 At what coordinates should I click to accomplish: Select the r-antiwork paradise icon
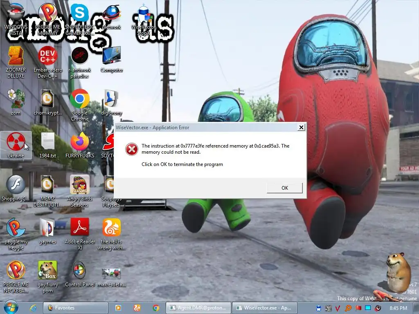coord(80,62)
